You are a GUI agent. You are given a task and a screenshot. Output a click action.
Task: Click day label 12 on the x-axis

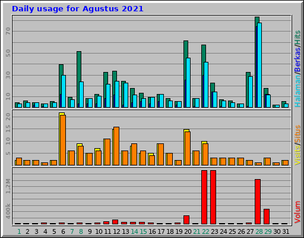[116, 231]
